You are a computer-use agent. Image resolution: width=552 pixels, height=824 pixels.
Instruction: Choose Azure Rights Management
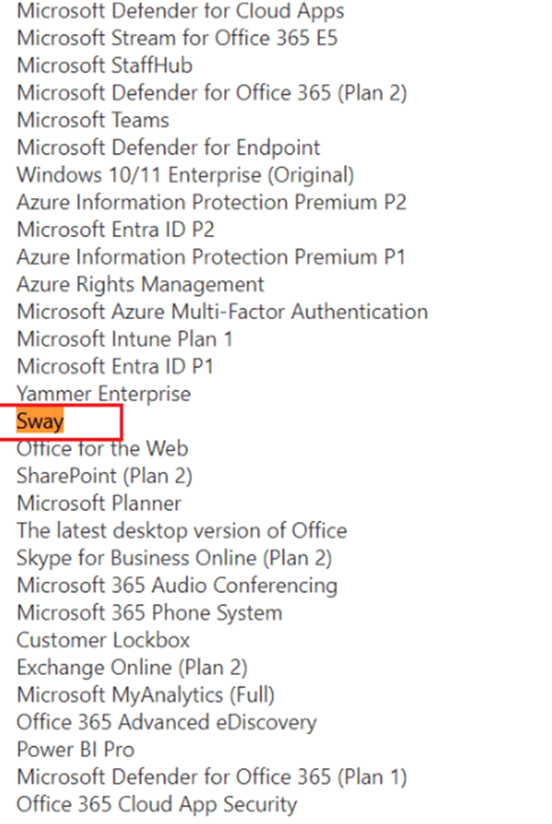(x=140, y=284)
